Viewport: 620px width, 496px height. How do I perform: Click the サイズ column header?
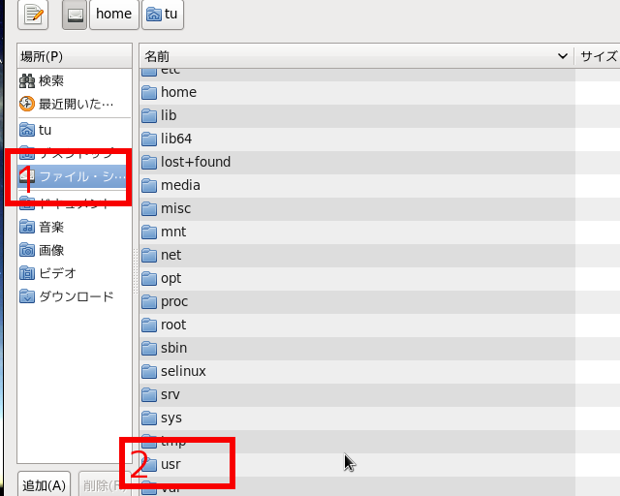[x=598, y=57]
